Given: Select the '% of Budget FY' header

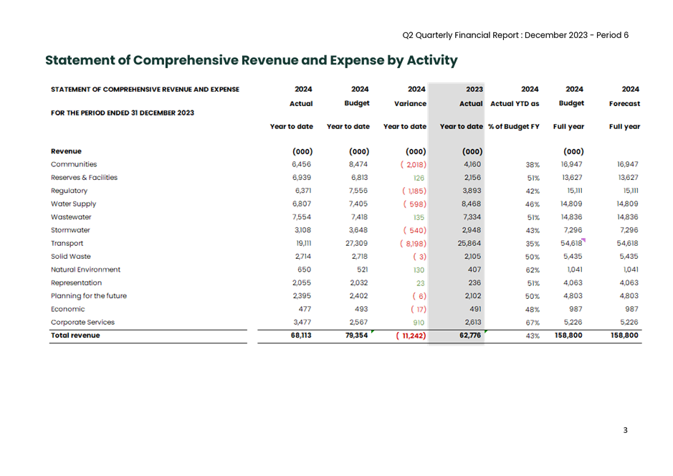Looking at the screenshot, I should click(x=514, y=127).
